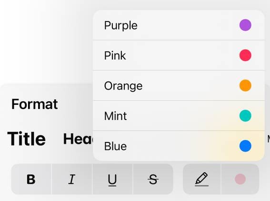Tap the highlighter pencil icon
The image size is (270, 201).
pos(202,179)
